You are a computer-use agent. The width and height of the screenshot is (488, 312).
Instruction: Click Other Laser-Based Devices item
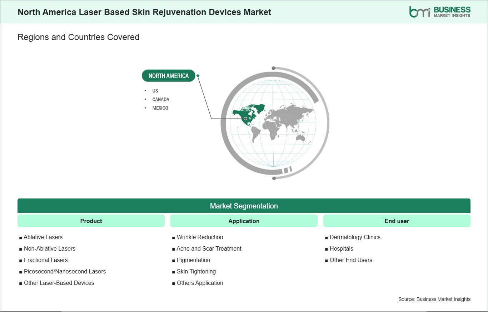(x=56, y=283)
